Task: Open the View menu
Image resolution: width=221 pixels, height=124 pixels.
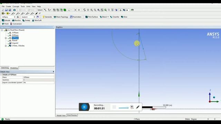Action: click(x=33, y=7)
